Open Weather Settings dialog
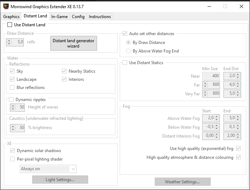The height and width of the screenshot is (190, 250). [x=182, y=182]
